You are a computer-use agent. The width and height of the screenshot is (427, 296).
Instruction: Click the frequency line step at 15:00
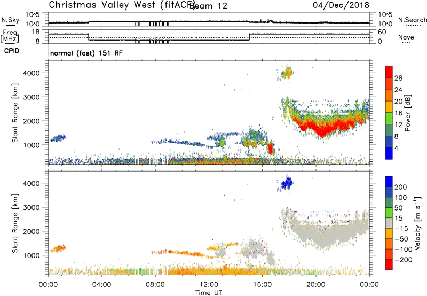coord(249,37)
